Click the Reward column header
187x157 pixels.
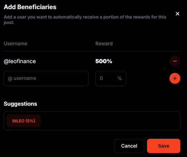(x=104, y=43)
